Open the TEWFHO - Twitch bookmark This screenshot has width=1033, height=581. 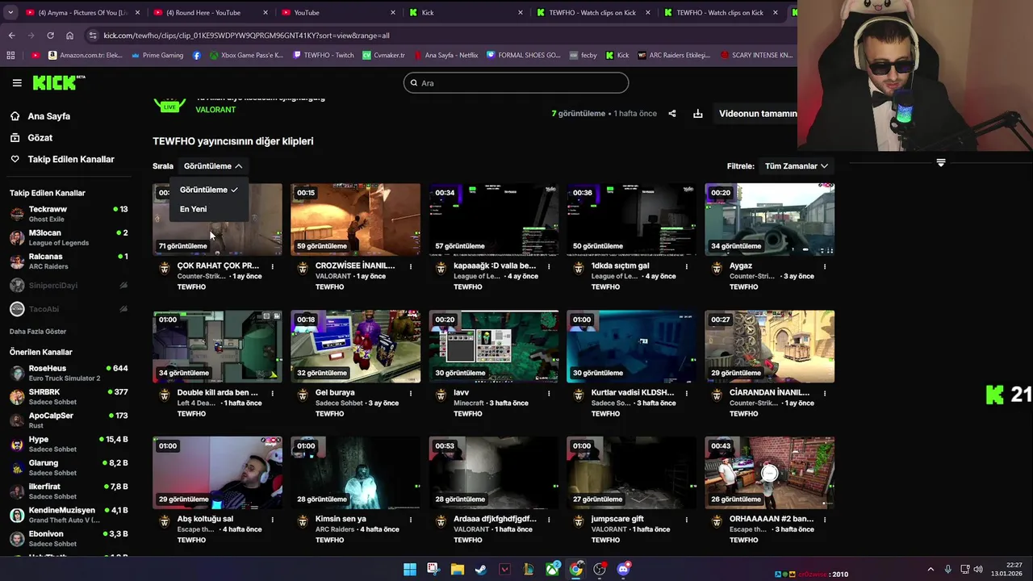coord(323,56)
